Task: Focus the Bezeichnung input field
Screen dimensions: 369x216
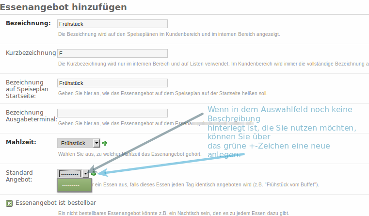Action: tap(112, 24)
